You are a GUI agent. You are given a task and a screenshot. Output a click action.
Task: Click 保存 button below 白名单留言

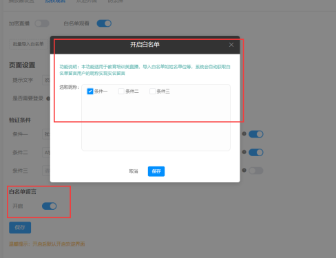(20, 228)
